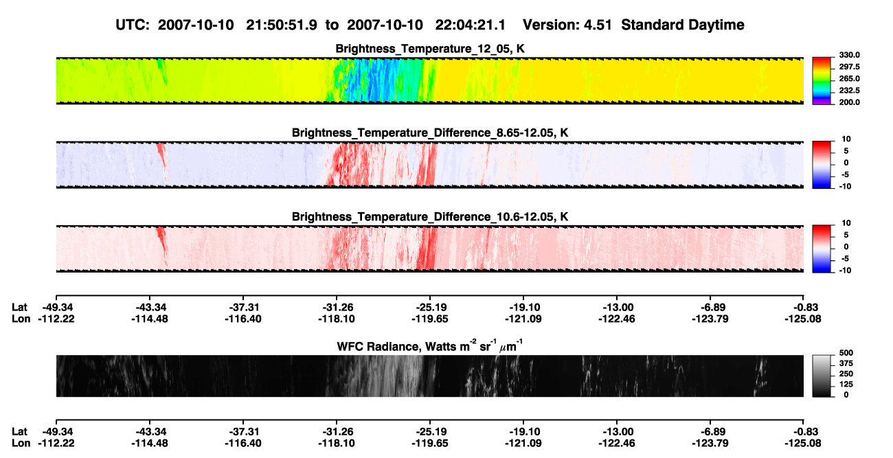Click the 'Lat' row label under the 10.6-12.05 panel

point(20,307)
